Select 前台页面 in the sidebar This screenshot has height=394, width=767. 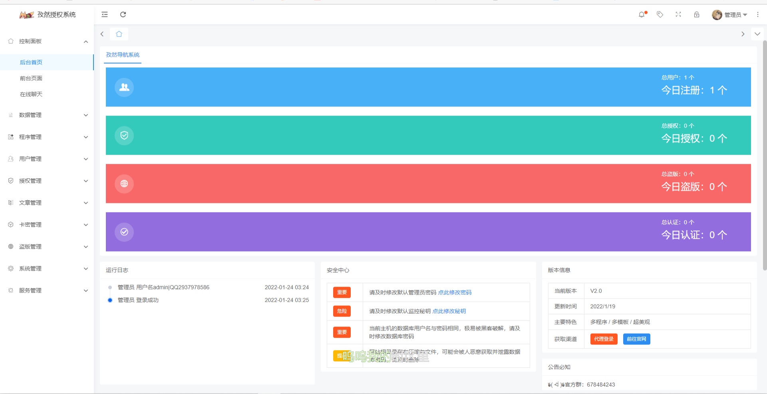(x=31, y=79)
